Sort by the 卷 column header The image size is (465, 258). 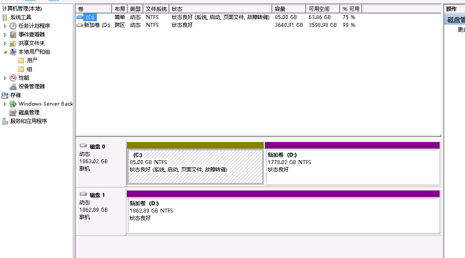(93, 9)
